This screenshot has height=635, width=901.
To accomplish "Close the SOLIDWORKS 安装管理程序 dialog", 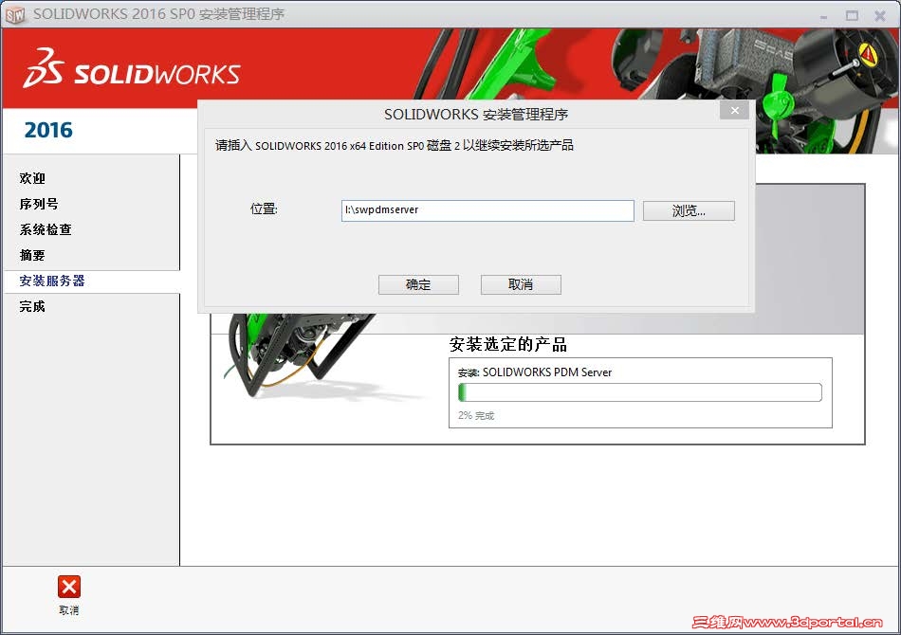I will click(734, 110).
